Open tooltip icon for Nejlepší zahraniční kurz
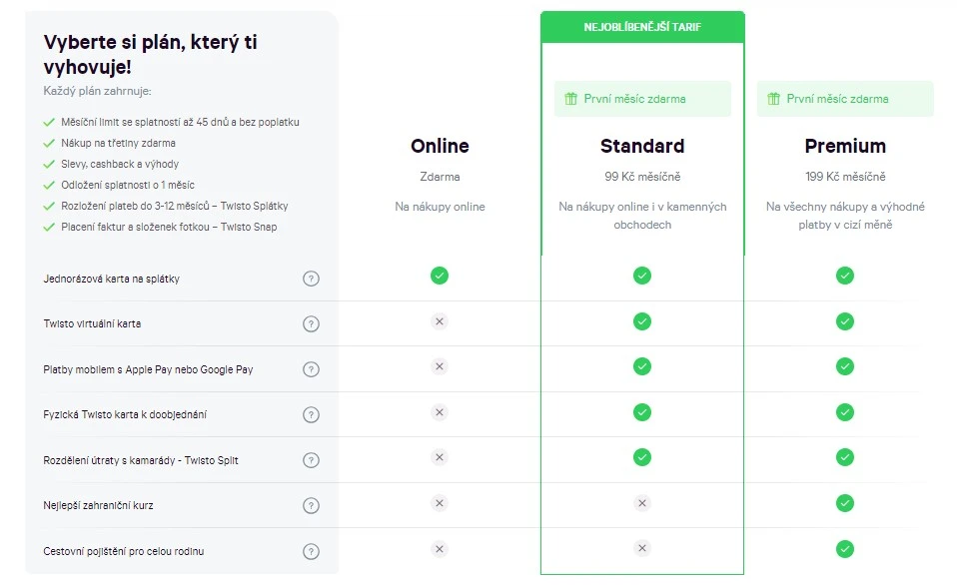Image resolution: width=957 pixels, height=585 pixels. [x=311, y=506]
